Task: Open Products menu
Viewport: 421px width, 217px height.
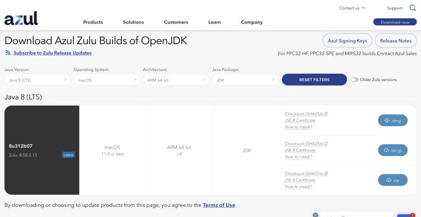Action: 93,22
